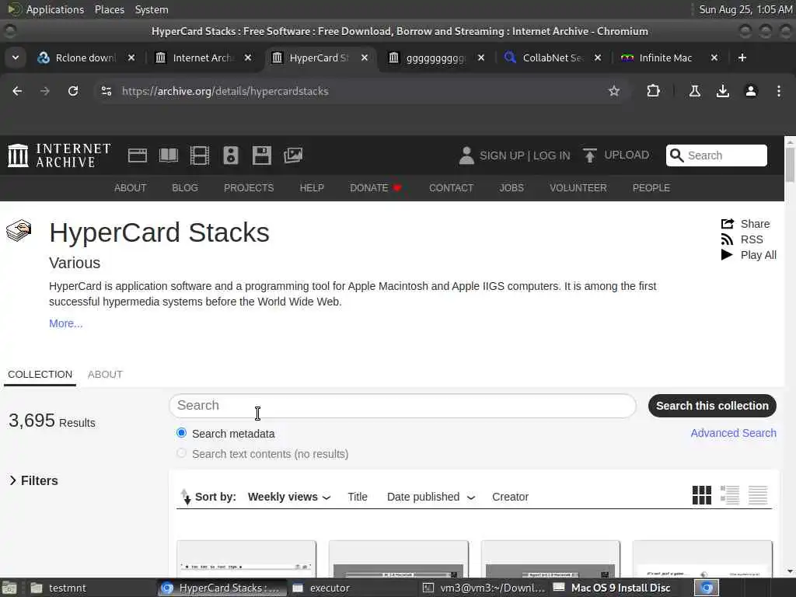Viewport: 796px width, 597px height.
Task: Switch to extended list view
Action: click(729, 495)
